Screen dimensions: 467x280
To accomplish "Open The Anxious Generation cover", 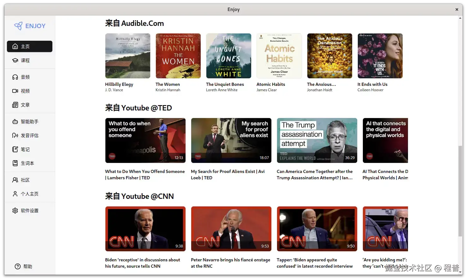I will 330,56.
